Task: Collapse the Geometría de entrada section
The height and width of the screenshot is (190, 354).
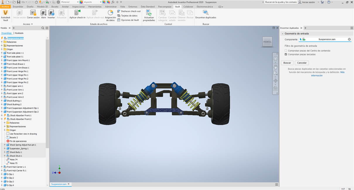Action: point(282,34)
